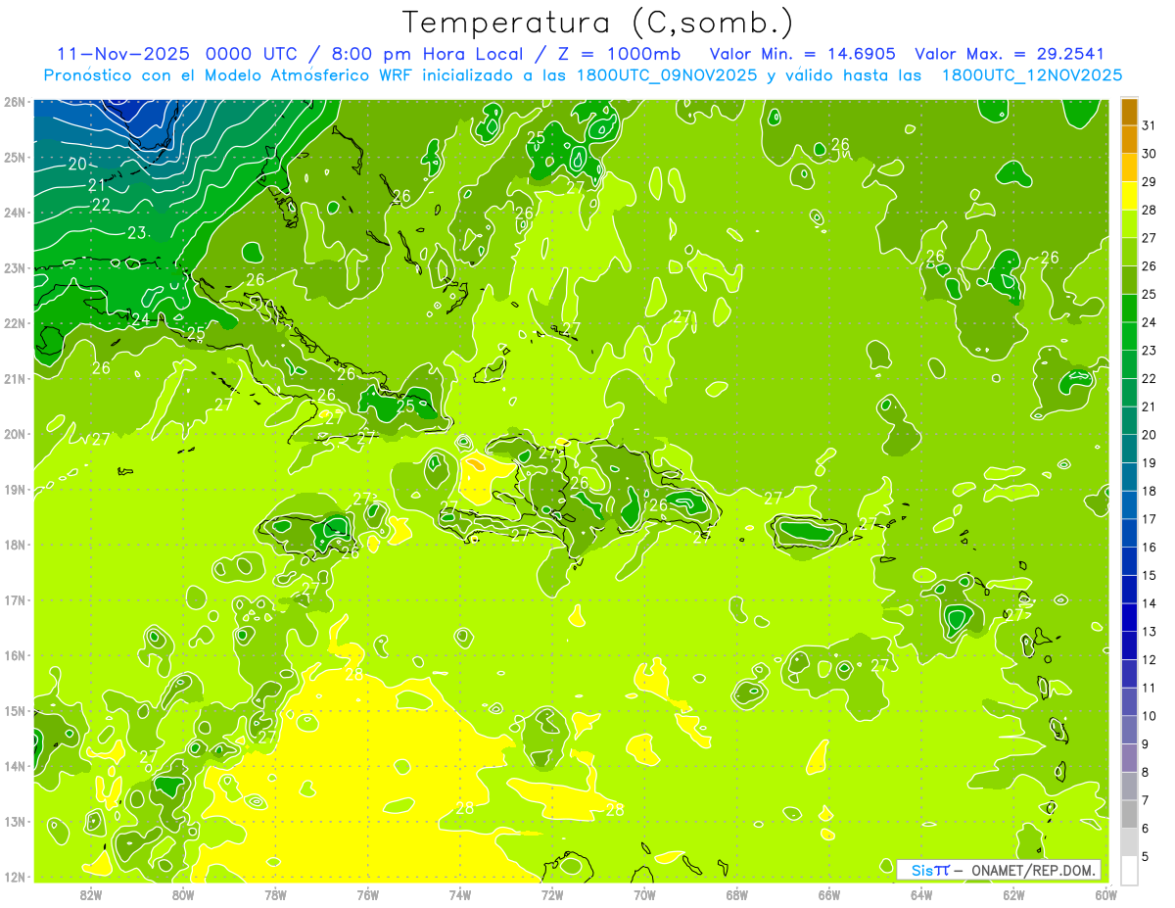Screen dimensions: 1175x908
Task: Pick the brown-orange swatch at the legend top
Action: [x=1129, y=112]
